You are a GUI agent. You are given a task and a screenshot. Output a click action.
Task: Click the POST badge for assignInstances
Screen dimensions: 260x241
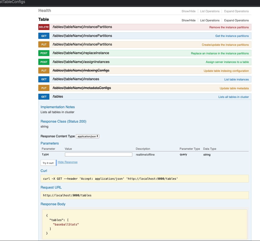pos(44,62)
